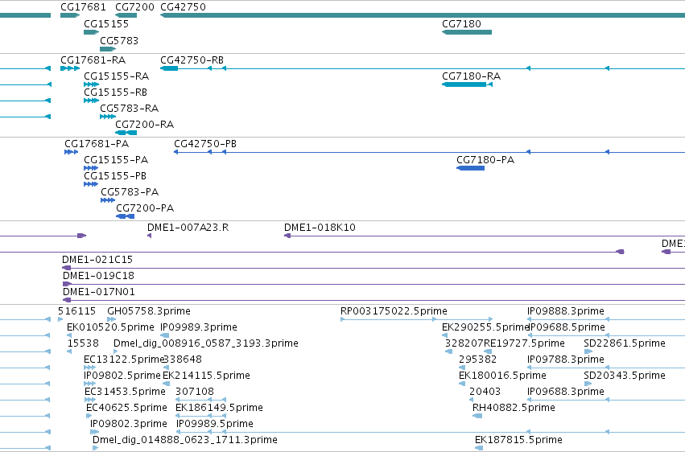Click the CG5783-RA transcript label
This screenshot has height=452, width=685.
pyautogui.click(x=130, y=109)
